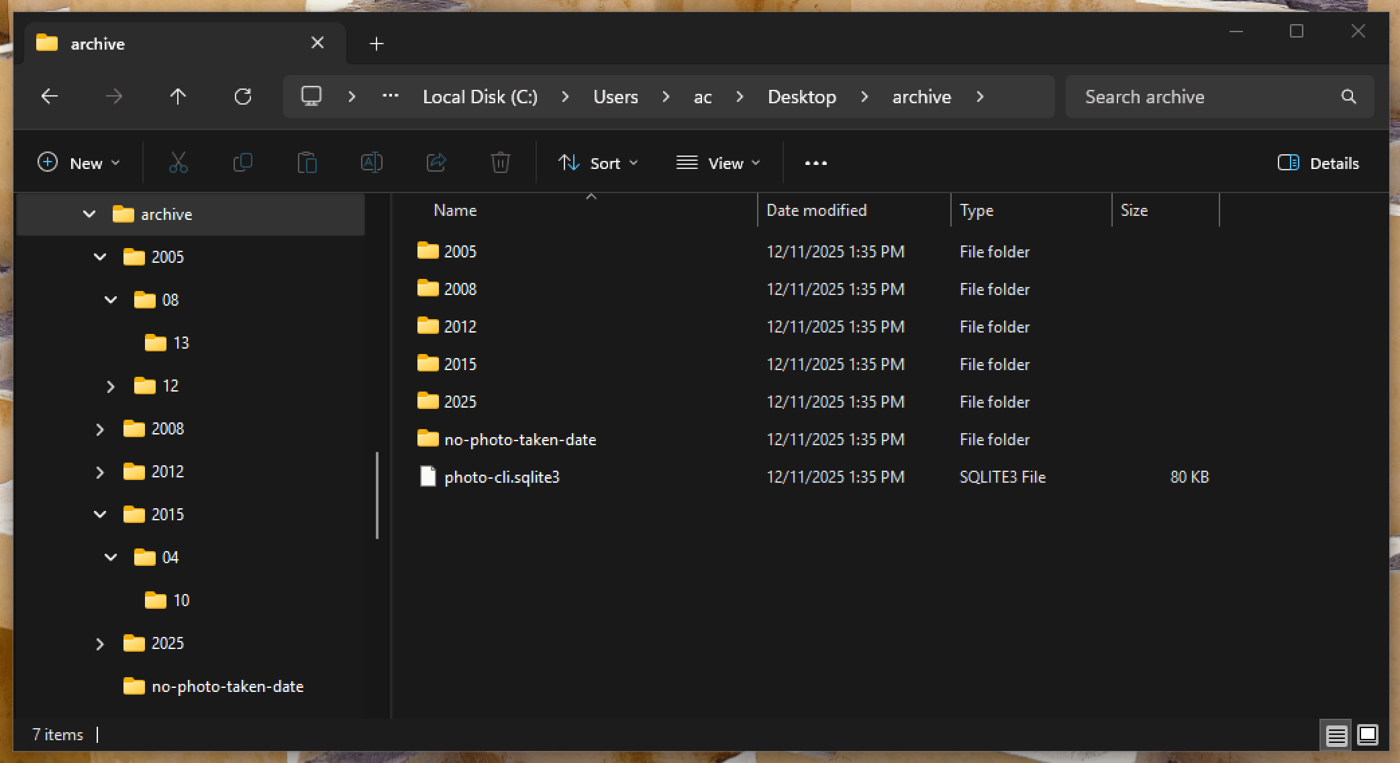The height and width of the screenshot is (763, 1400).
Task: Switch to large thumbnails view icon
Action: click(x=1368, y=736)
